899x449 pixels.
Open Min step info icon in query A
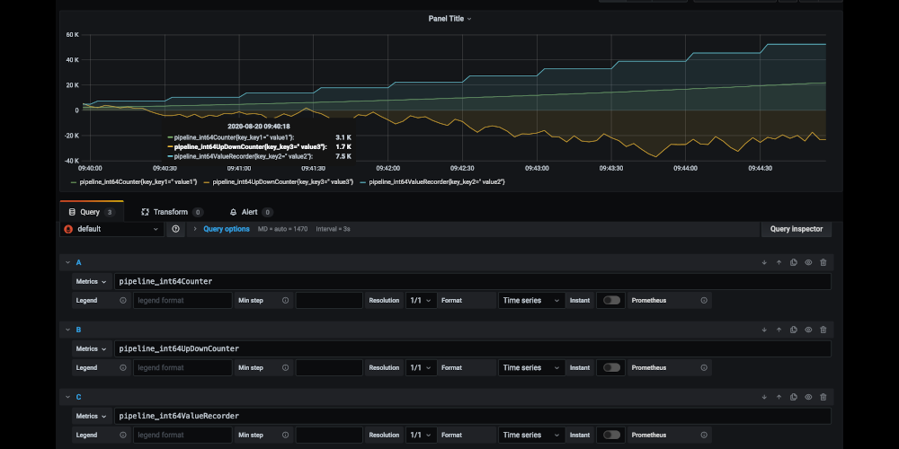(x=285, y=300)
